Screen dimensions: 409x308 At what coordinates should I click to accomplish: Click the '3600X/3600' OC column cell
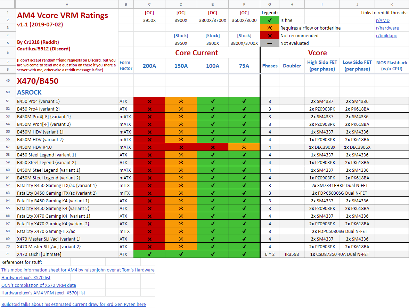point(244,21)
